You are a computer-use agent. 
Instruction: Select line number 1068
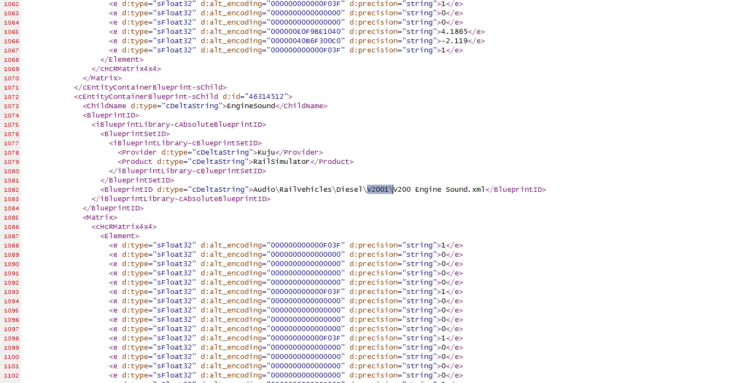pos(11,60)
